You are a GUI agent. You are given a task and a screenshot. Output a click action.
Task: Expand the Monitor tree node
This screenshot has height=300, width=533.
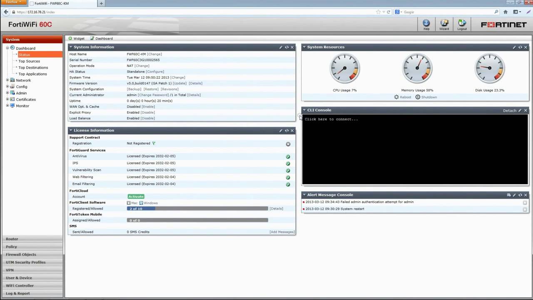pos(7,106)
